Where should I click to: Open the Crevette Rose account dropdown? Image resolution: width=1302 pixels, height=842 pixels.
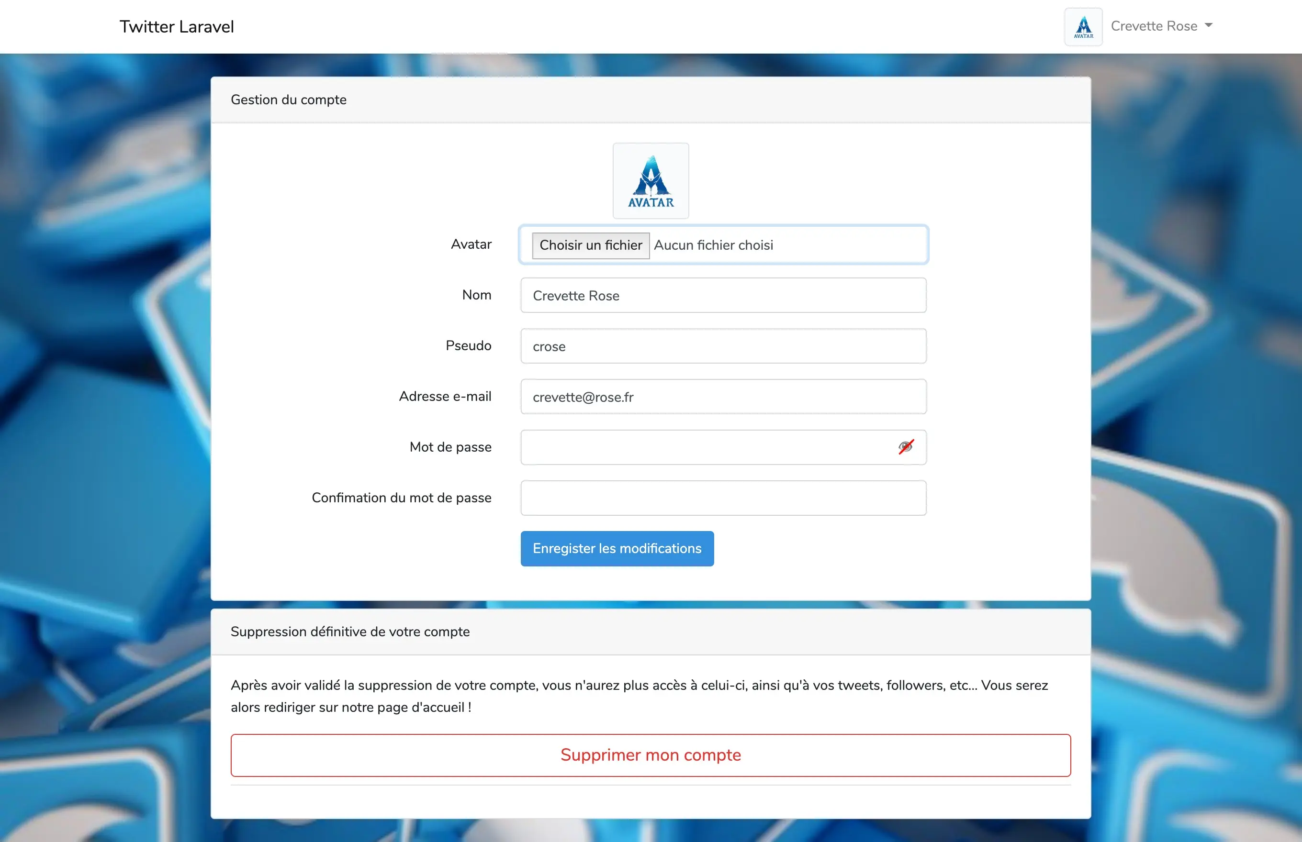click(1161, 26)
